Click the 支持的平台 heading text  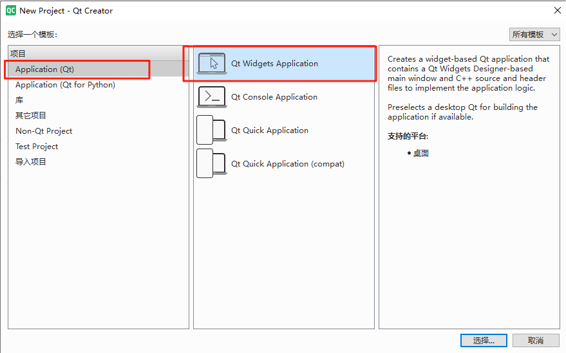[408, 136]
